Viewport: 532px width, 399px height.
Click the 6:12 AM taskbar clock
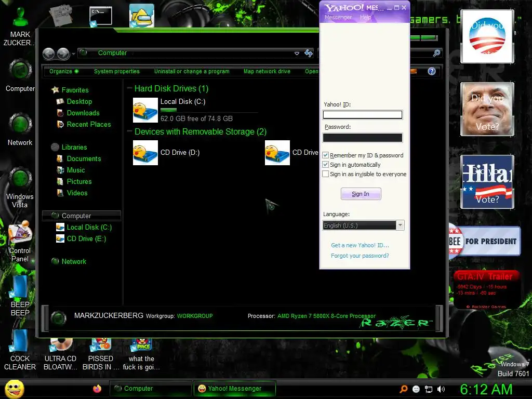486,389
